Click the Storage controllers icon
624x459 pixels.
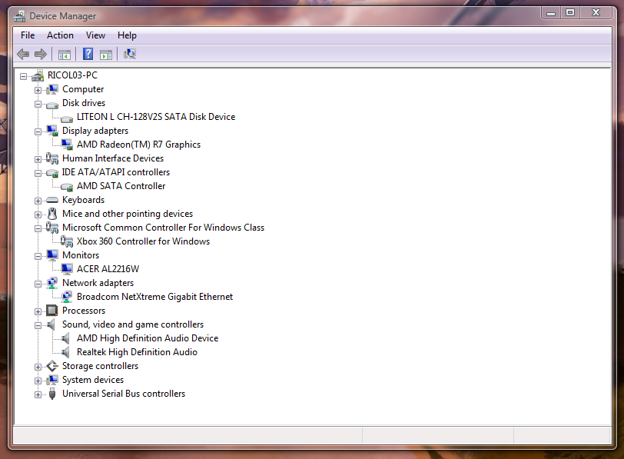tap(52, 366)
